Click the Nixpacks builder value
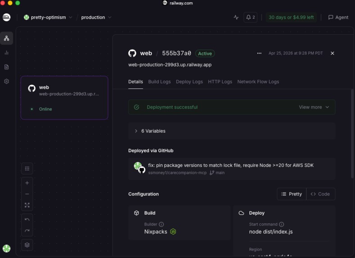This screenshot has height=258, width=355. pyautogui.click(x=155, y=232)
